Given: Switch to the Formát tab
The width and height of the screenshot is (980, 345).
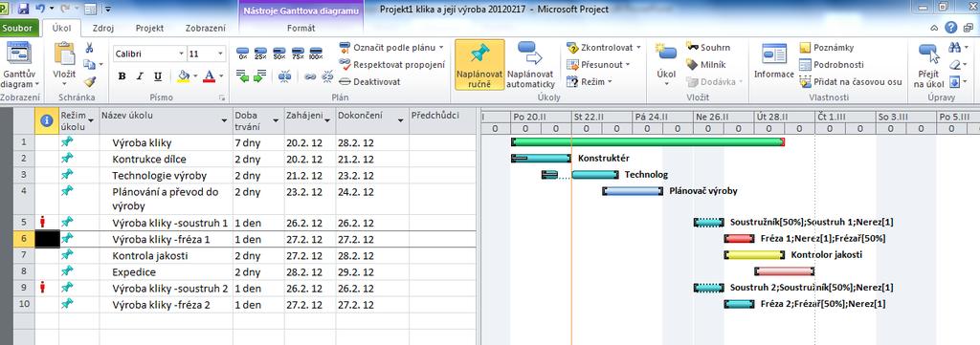Looking at the screenshot, I should 301,28.
